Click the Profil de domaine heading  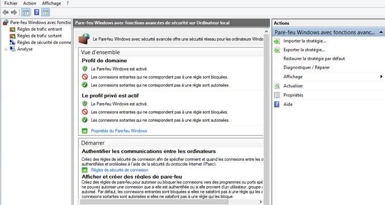[x=104, y=61]
